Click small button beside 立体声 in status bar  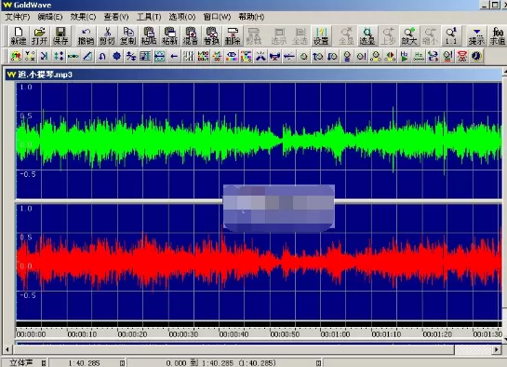[44, 363]
